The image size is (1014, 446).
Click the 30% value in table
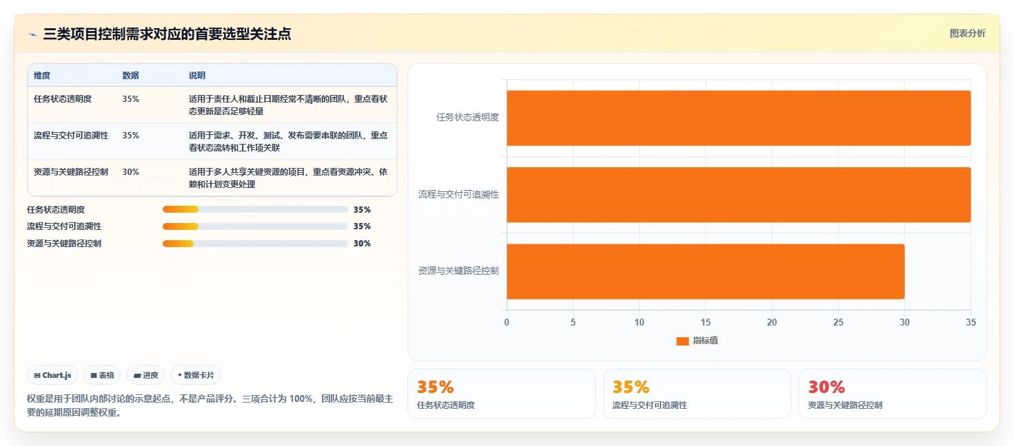[131, 172]
